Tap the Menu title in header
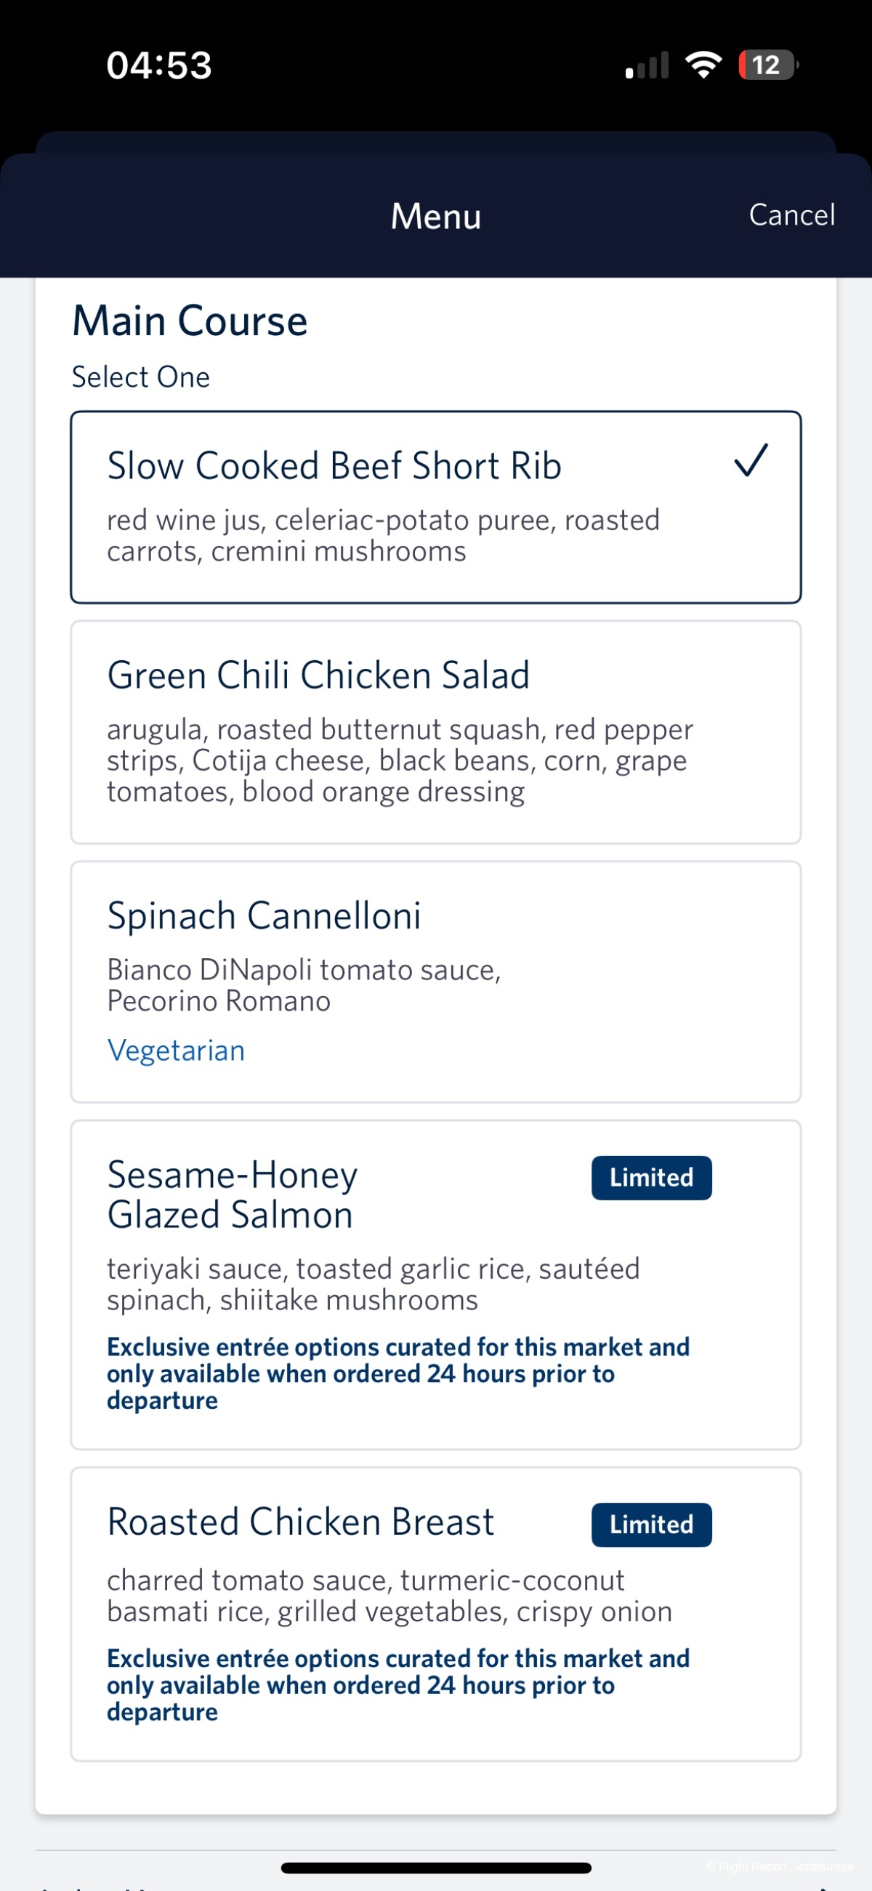 [435, 217]
